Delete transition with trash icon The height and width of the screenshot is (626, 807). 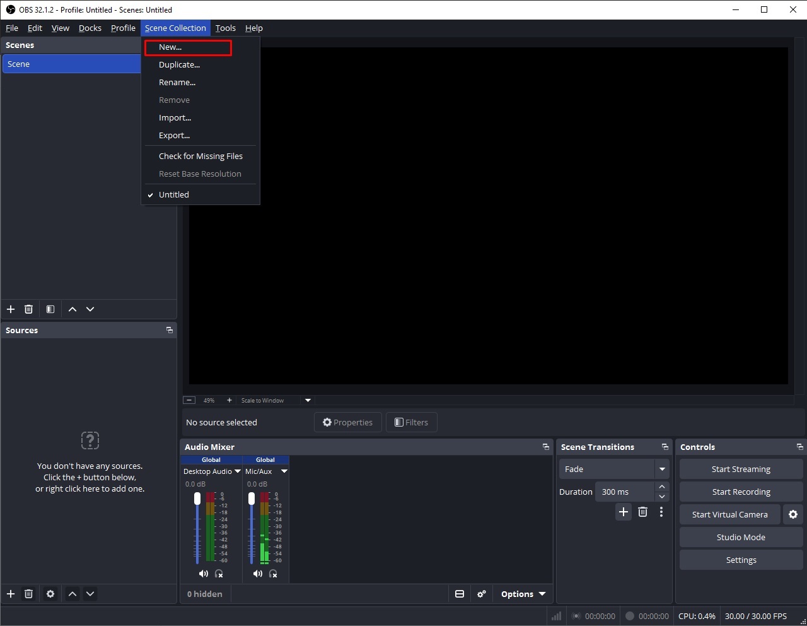(x=642, y=512)
